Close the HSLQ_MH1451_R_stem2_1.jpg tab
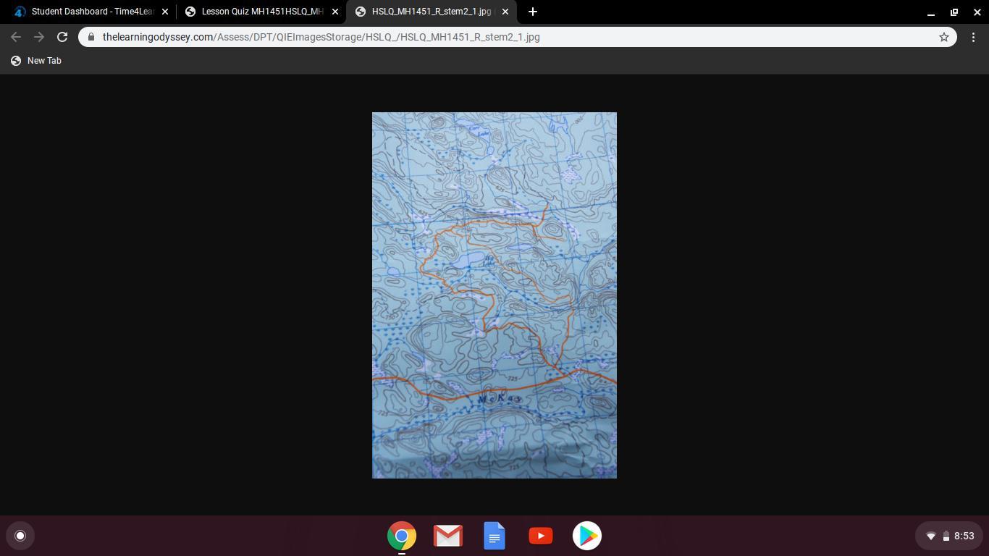This screenshot has width=989, height=556. [505, 12]
